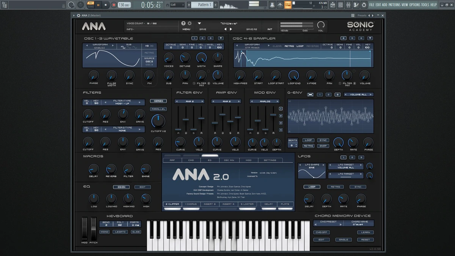Open the ANA 2 settings gear icon
Viewport: 455px width, 256px height.
pos(190,23)
